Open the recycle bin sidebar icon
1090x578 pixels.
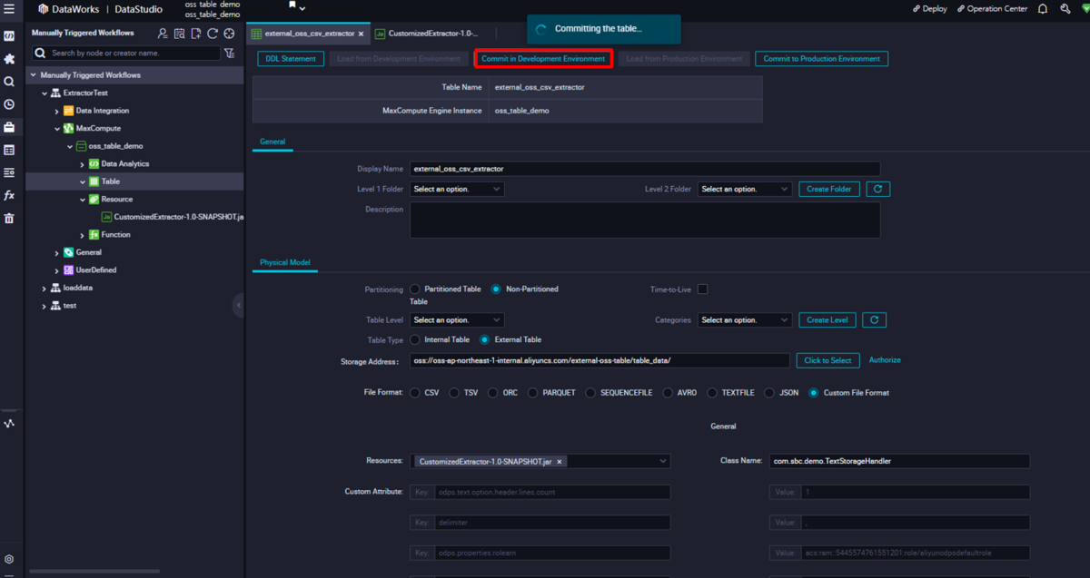pos(9,218)
